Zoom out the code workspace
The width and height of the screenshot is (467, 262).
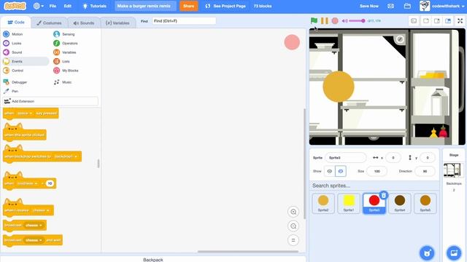point(293,226)
